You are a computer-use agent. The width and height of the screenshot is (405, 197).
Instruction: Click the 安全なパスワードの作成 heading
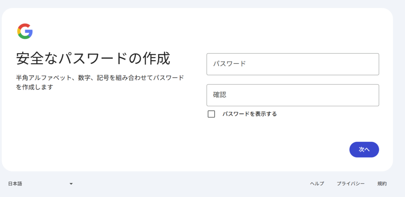point(93,59)
